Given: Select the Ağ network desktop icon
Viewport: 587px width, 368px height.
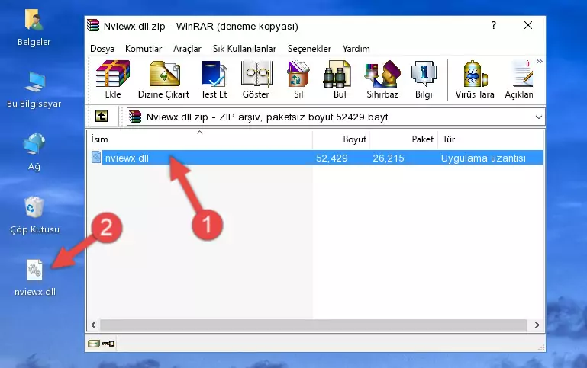Looking at the screenshot, I should 34,152.
